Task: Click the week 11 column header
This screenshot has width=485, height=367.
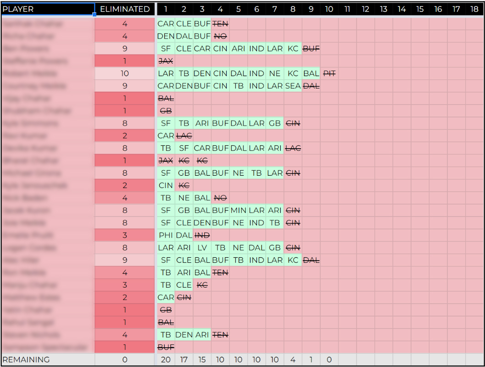Action: [x=347, y=9]
